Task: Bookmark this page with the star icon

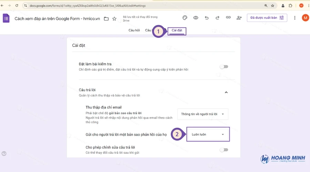Action: pyautogui.click(x=273, y=6)
